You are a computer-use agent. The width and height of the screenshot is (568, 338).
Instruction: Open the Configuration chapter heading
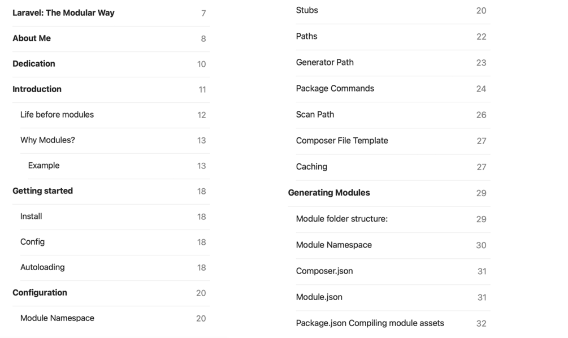[40, 293]
